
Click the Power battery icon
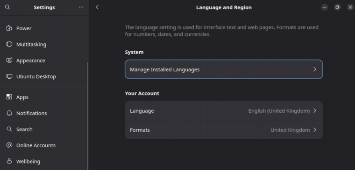9,28
